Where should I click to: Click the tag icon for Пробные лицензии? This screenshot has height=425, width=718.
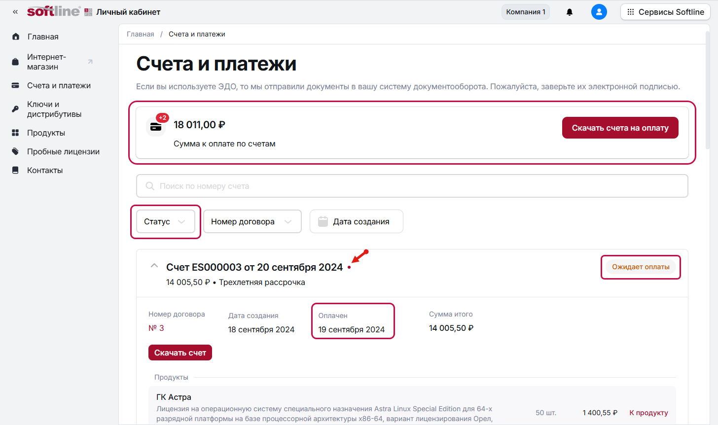click(16, 151)
